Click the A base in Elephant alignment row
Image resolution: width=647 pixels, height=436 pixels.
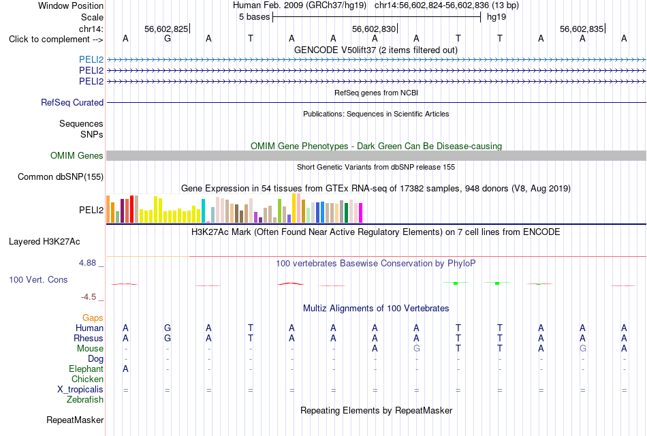click(x=125, y=369)
